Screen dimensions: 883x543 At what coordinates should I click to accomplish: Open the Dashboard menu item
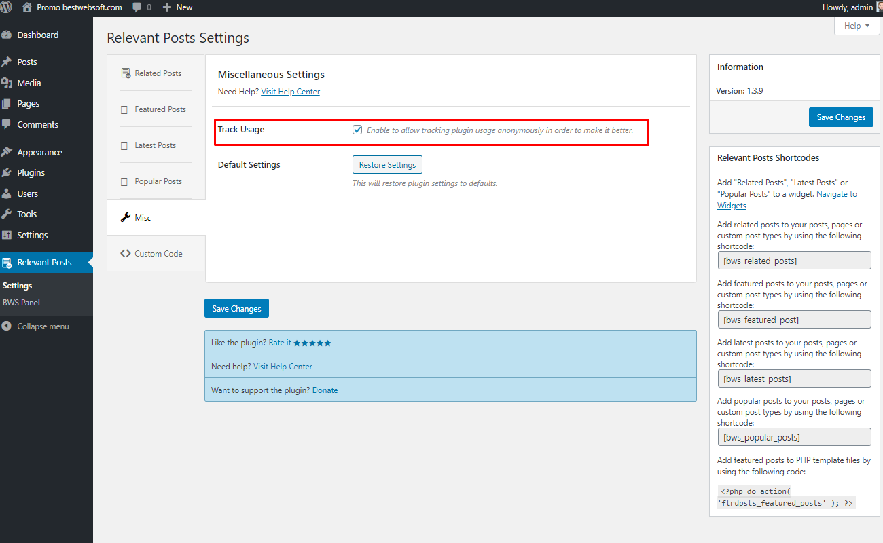coord(46,35)
